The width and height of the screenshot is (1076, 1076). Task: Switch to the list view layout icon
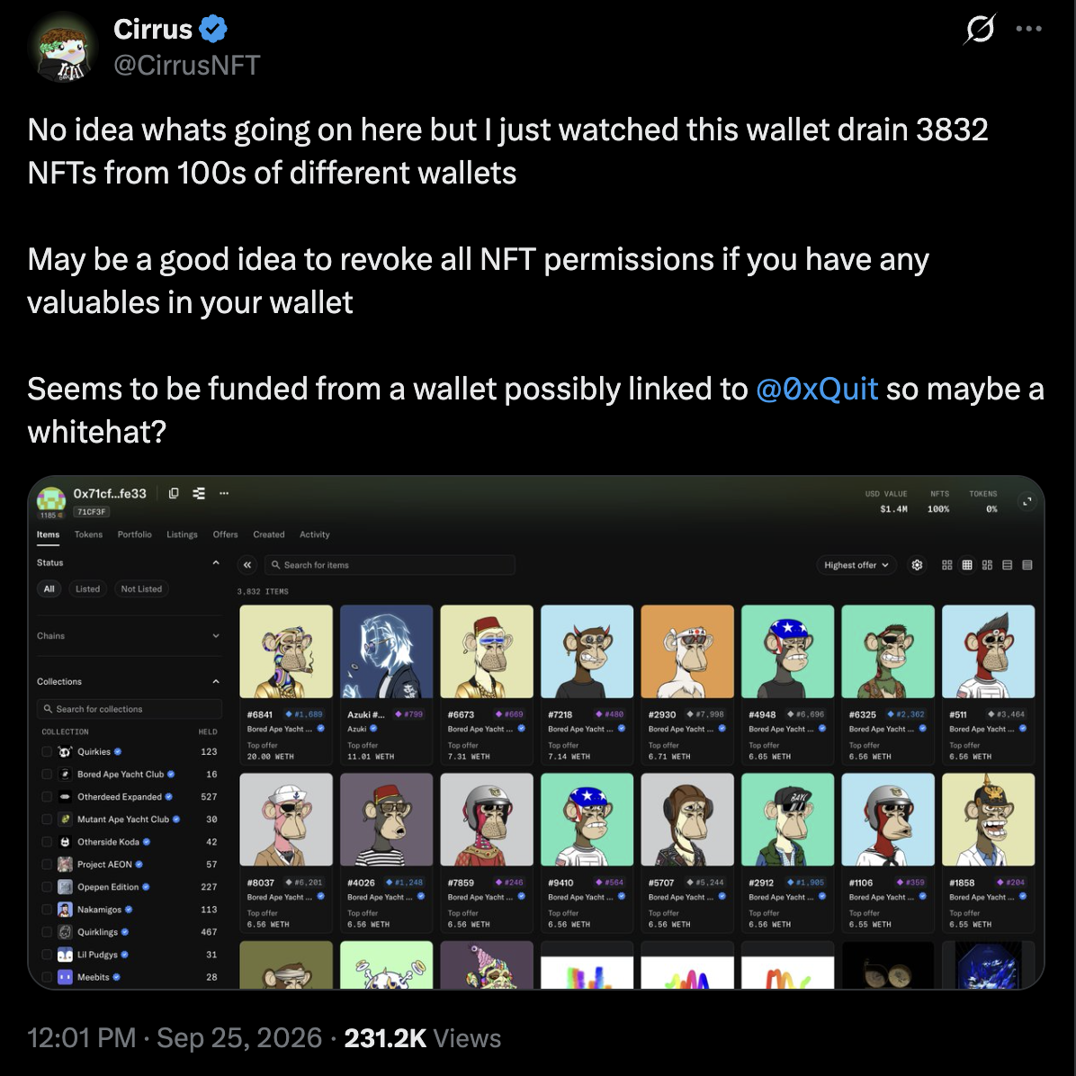(1008, 565)
